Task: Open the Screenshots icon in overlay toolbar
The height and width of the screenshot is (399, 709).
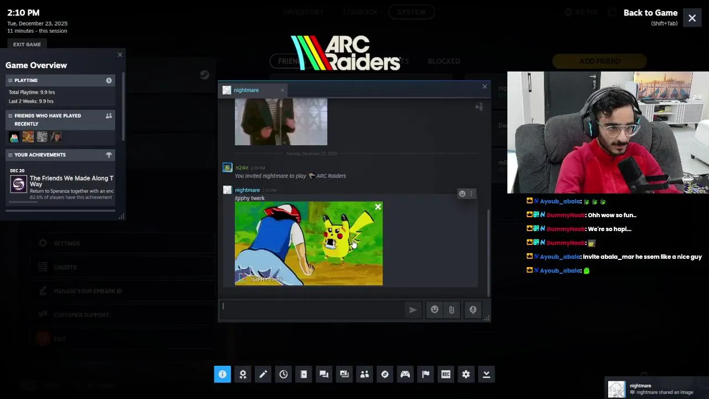Action: click(x=344, y=375)
